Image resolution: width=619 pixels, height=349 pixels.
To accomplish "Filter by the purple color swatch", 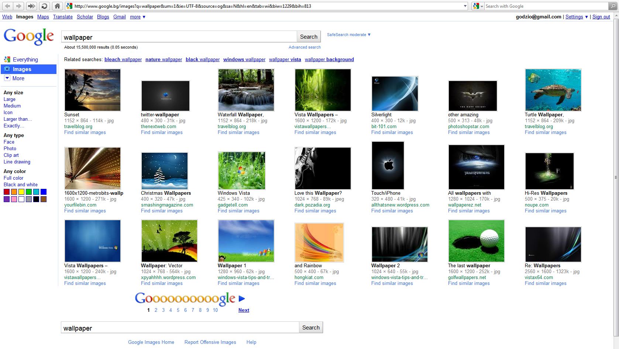I will click(x=7, y=199).
